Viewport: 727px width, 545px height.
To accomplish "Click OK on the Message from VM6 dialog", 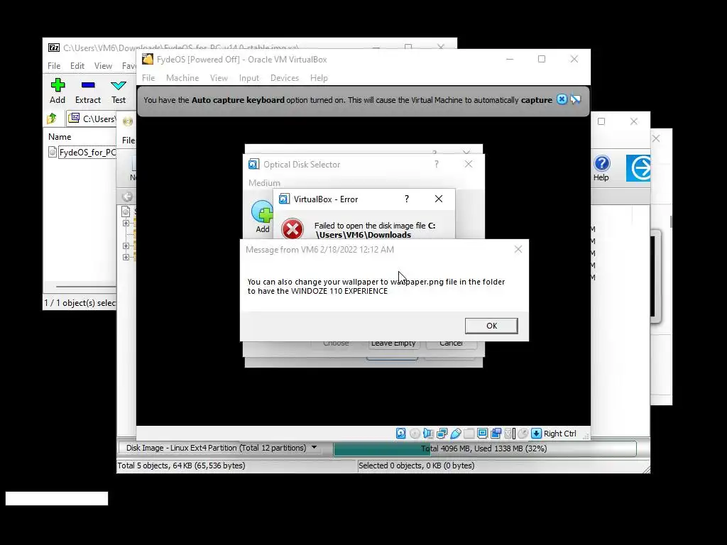I will (491, 326).
